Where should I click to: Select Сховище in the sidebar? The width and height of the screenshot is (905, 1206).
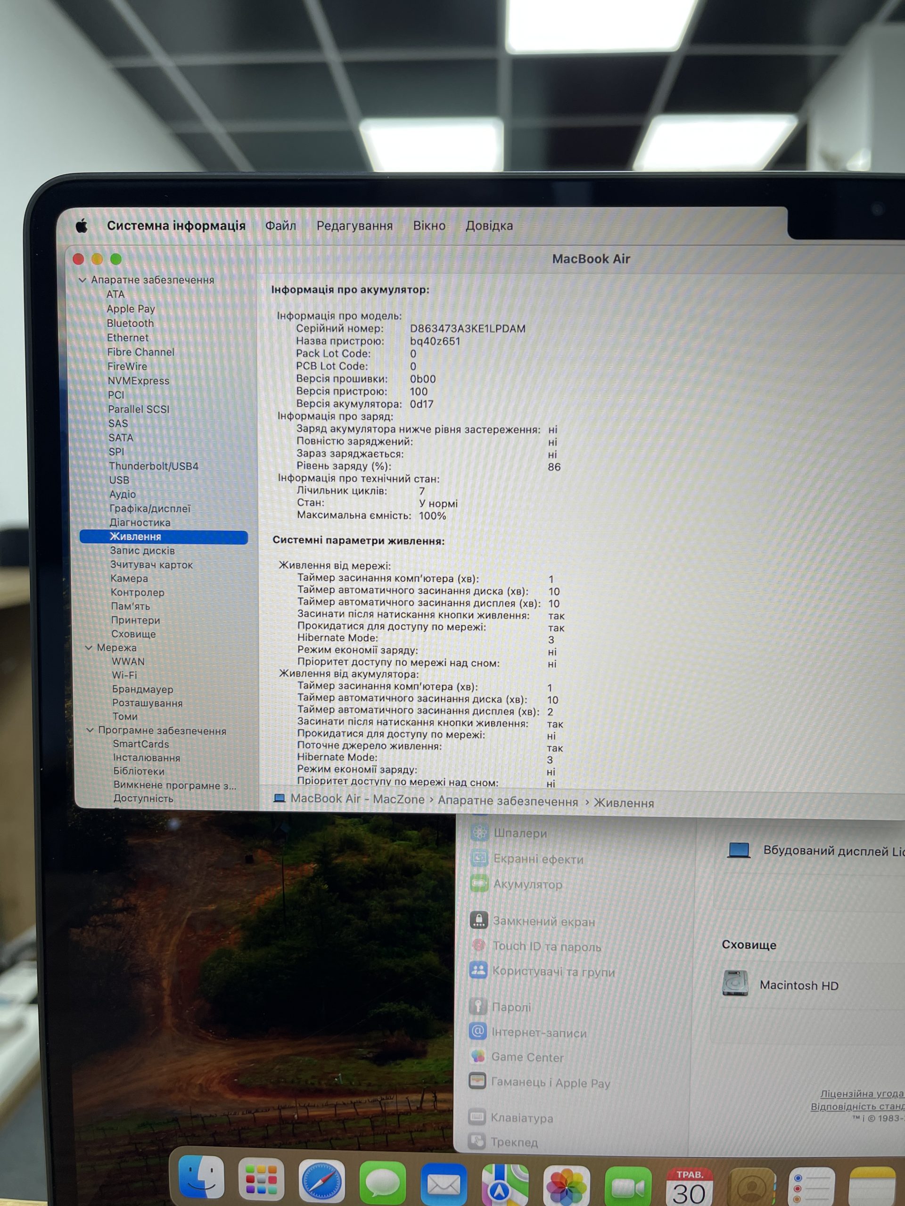point(134,634)
